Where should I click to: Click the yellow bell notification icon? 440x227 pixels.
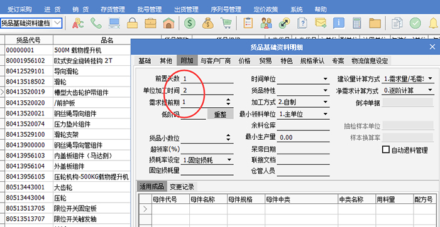(434, 23)
